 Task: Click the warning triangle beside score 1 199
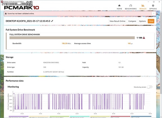(x=144, y=38)
